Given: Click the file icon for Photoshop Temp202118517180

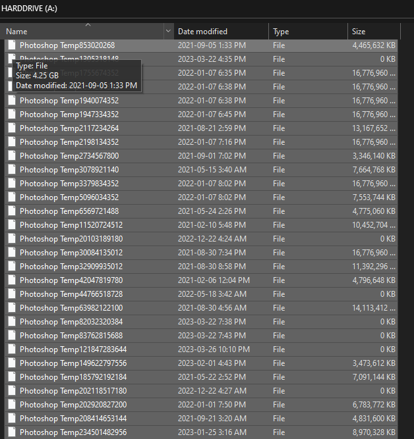Looking at the screenshot, I should 12,390.
